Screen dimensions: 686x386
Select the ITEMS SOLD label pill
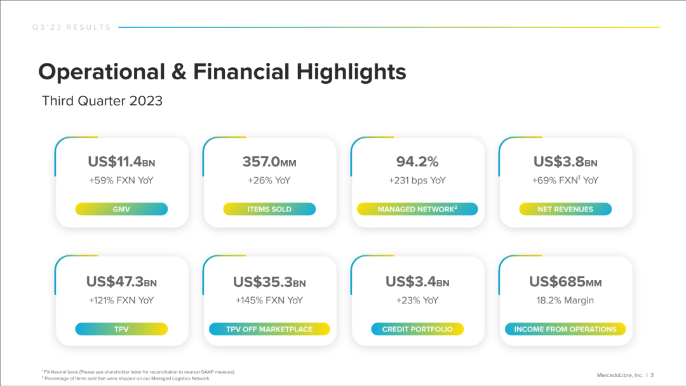269,209
